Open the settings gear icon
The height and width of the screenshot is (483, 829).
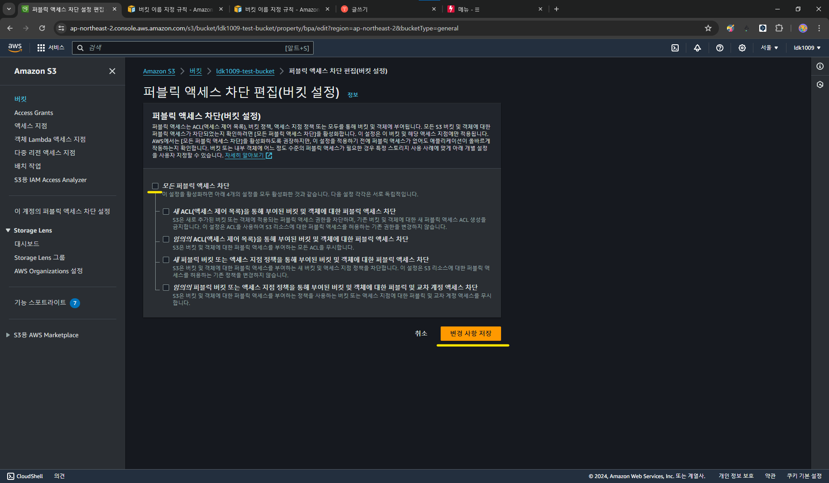click(742, 48)
